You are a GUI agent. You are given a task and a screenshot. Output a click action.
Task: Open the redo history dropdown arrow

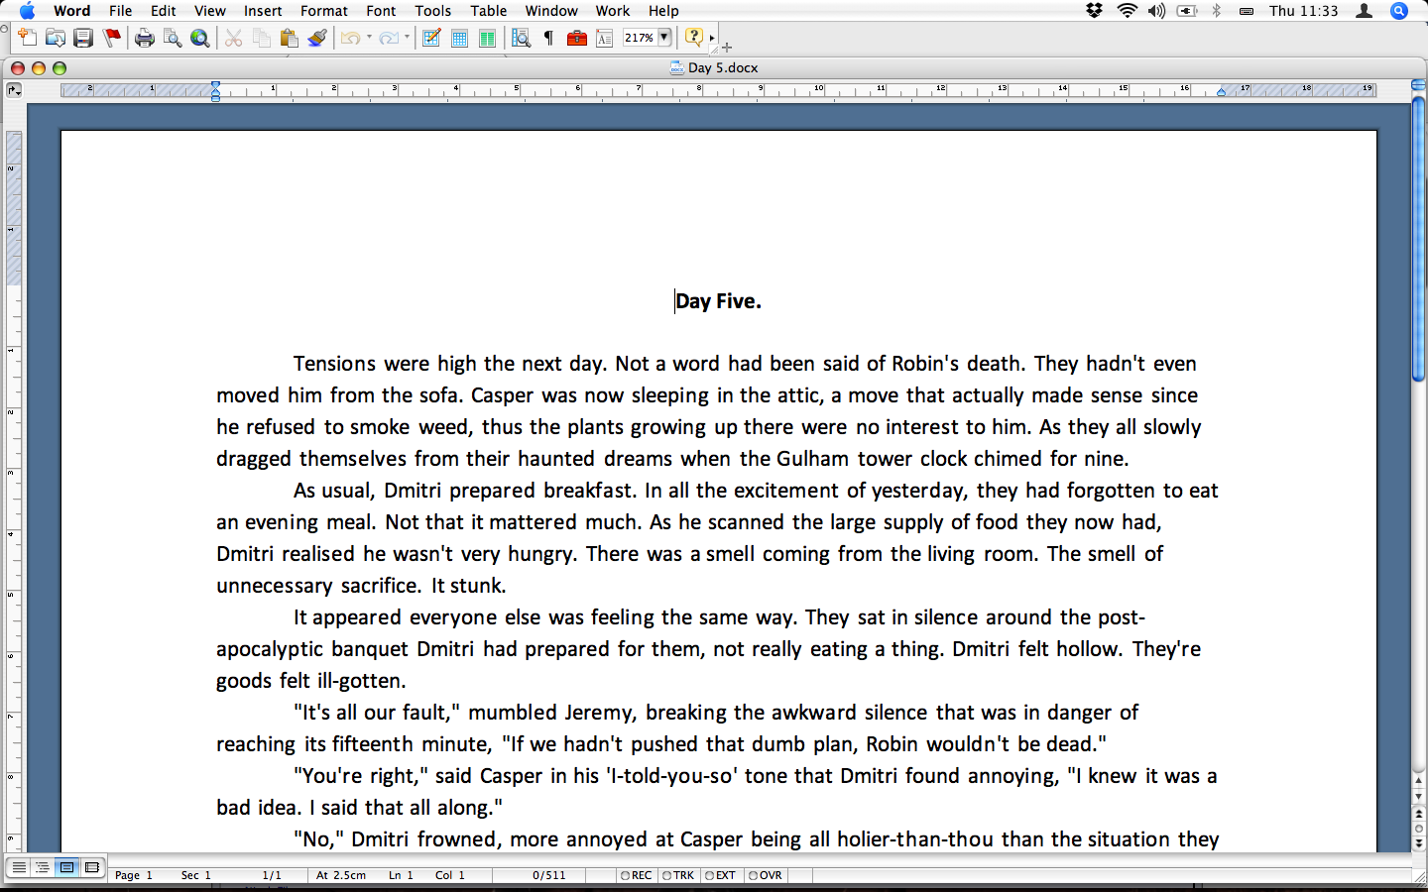(407, 38)
